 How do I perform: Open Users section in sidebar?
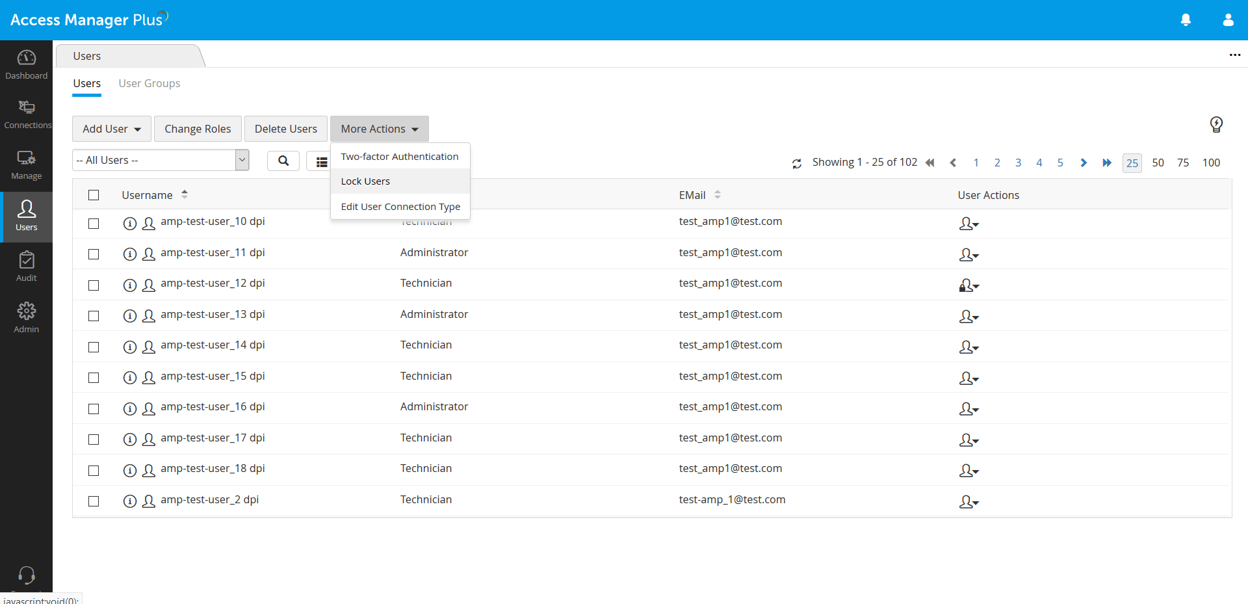point(27,217)
